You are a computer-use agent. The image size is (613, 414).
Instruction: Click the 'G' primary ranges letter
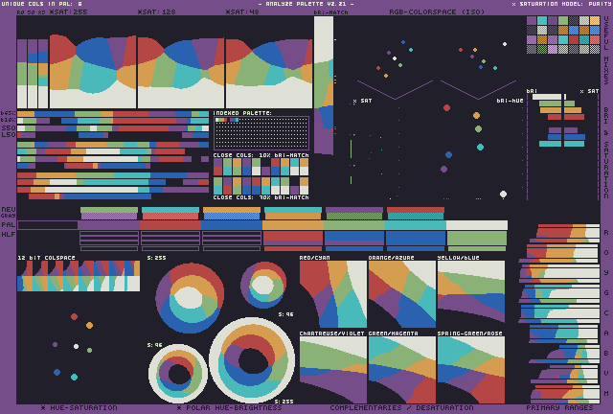click(606, 292)
